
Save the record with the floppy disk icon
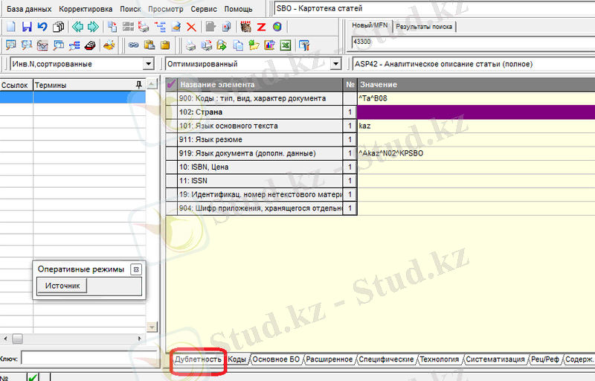pos(27,27)
